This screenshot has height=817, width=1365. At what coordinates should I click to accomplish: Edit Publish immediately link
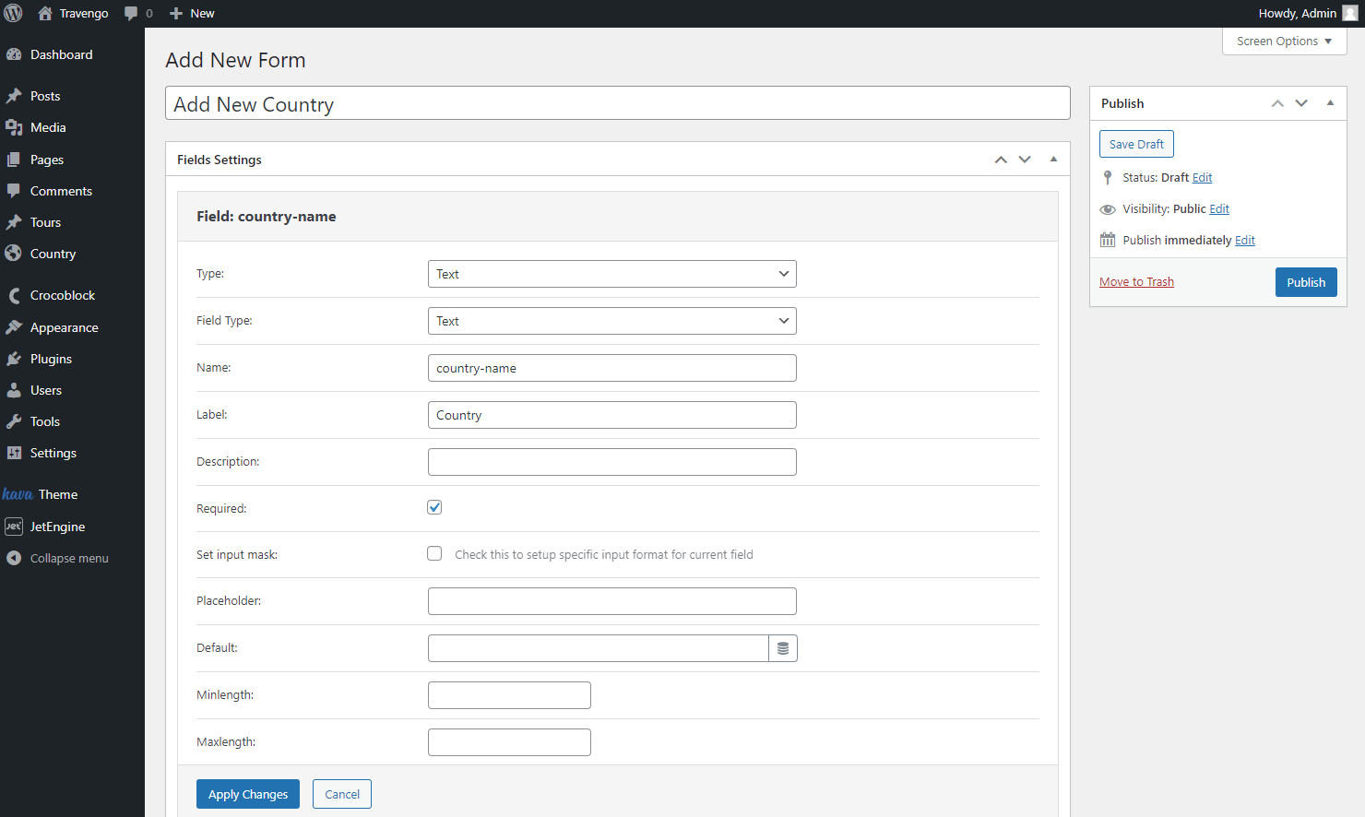[1245, 241]
